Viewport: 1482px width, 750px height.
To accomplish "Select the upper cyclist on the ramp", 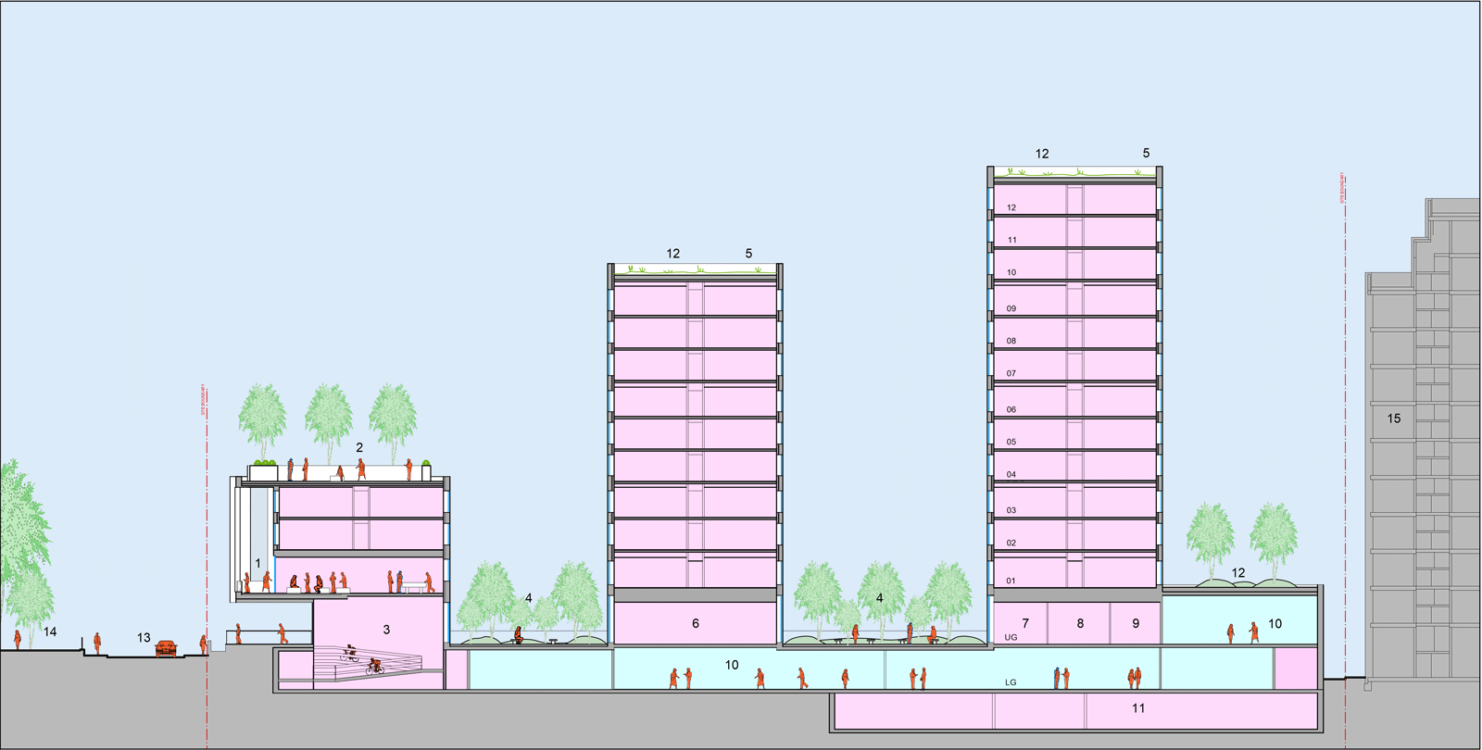I will click(351, 654).
